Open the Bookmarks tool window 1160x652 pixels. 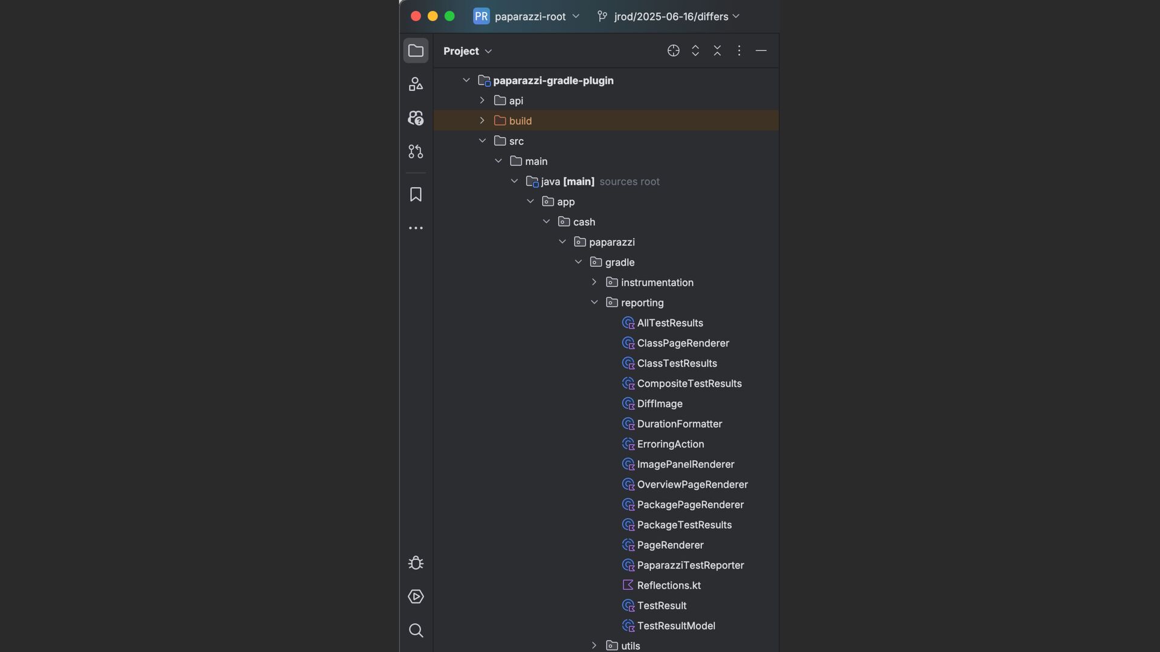[416, 194]
